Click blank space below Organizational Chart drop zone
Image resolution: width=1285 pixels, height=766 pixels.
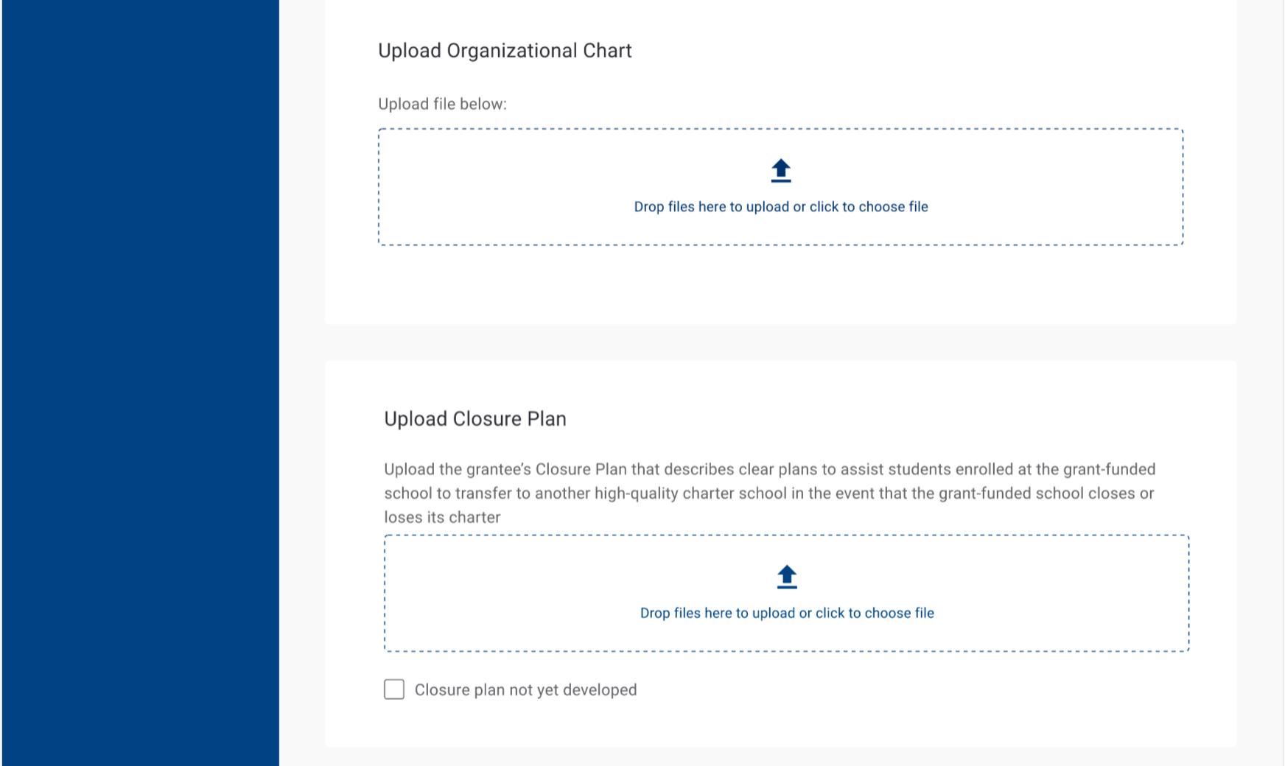(781, 286)
